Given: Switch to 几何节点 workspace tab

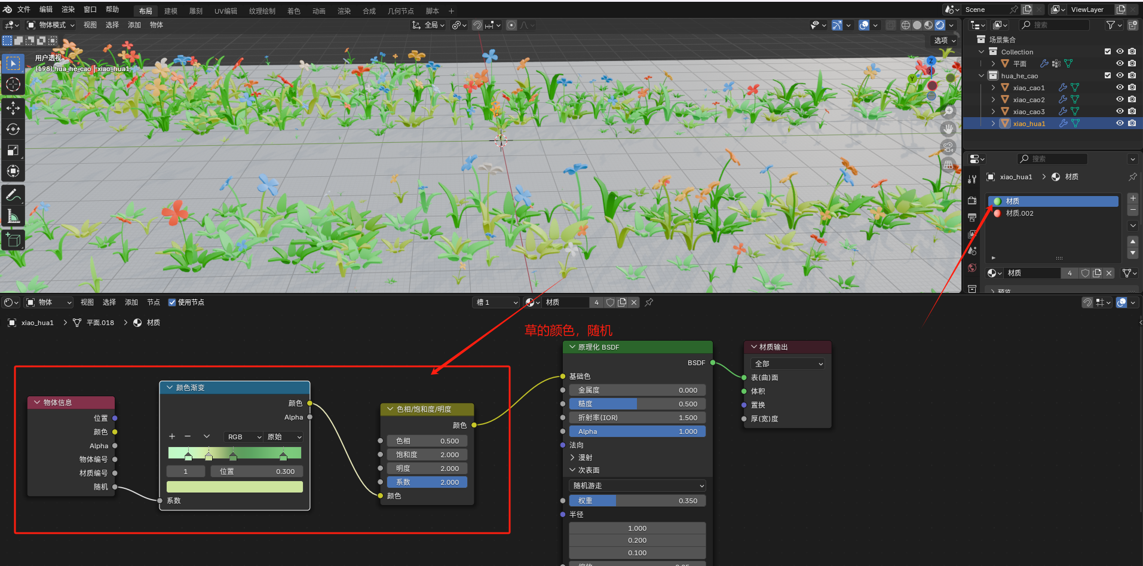Looking at the screenshot, I should (x=400, y=11).
